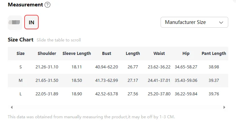Image resolution: width=236 pixels, height=126 pixels.
Task: Click the Length column header
Action: point(133,54)
